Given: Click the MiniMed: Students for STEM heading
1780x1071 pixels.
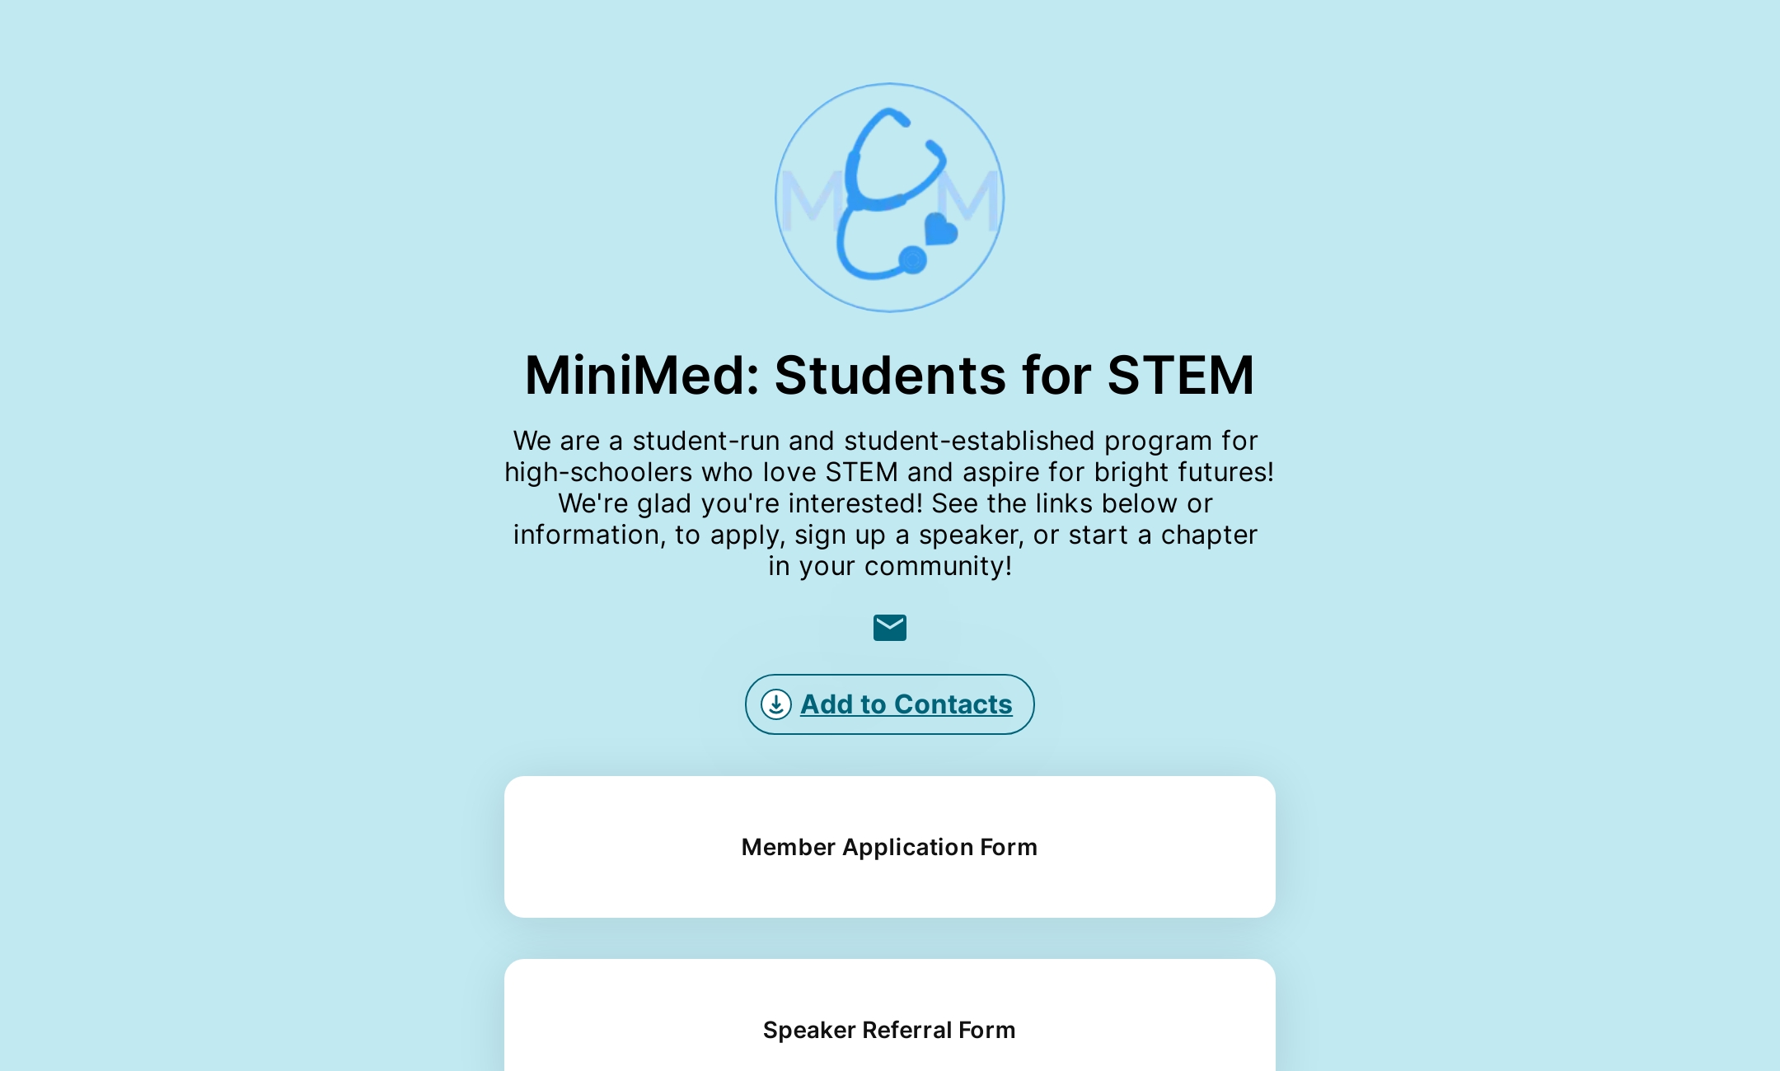Looking at the screenshot, I should click(x=889, y=376).
